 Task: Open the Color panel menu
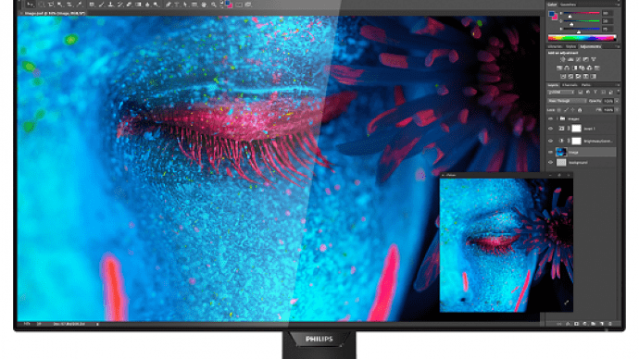click(619, 4)
